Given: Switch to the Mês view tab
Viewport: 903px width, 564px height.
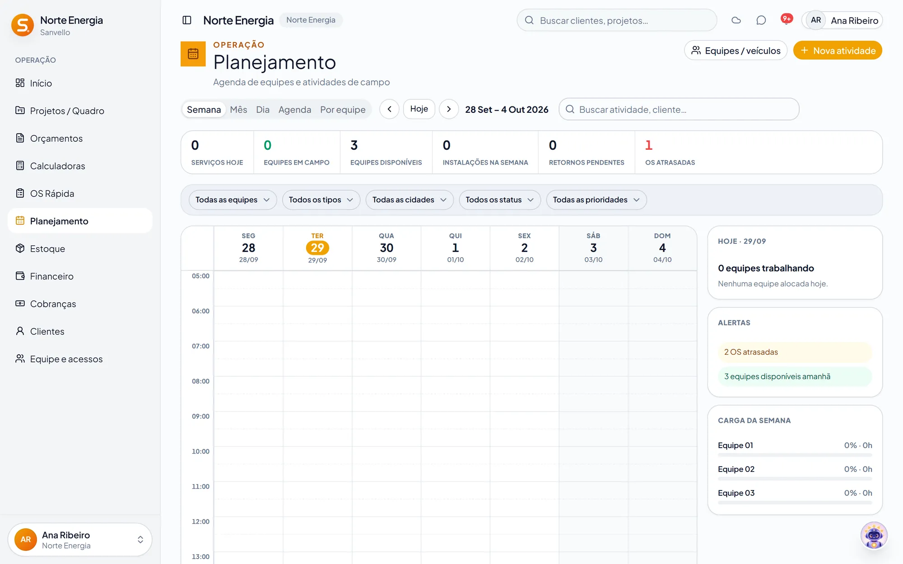Looking at the screenshot, I should pos(238,109).
